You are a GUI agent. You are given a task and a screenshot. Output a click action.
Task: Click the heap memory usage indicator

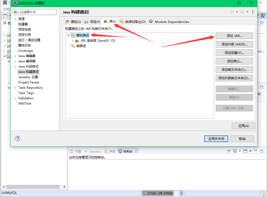point(161,193)
